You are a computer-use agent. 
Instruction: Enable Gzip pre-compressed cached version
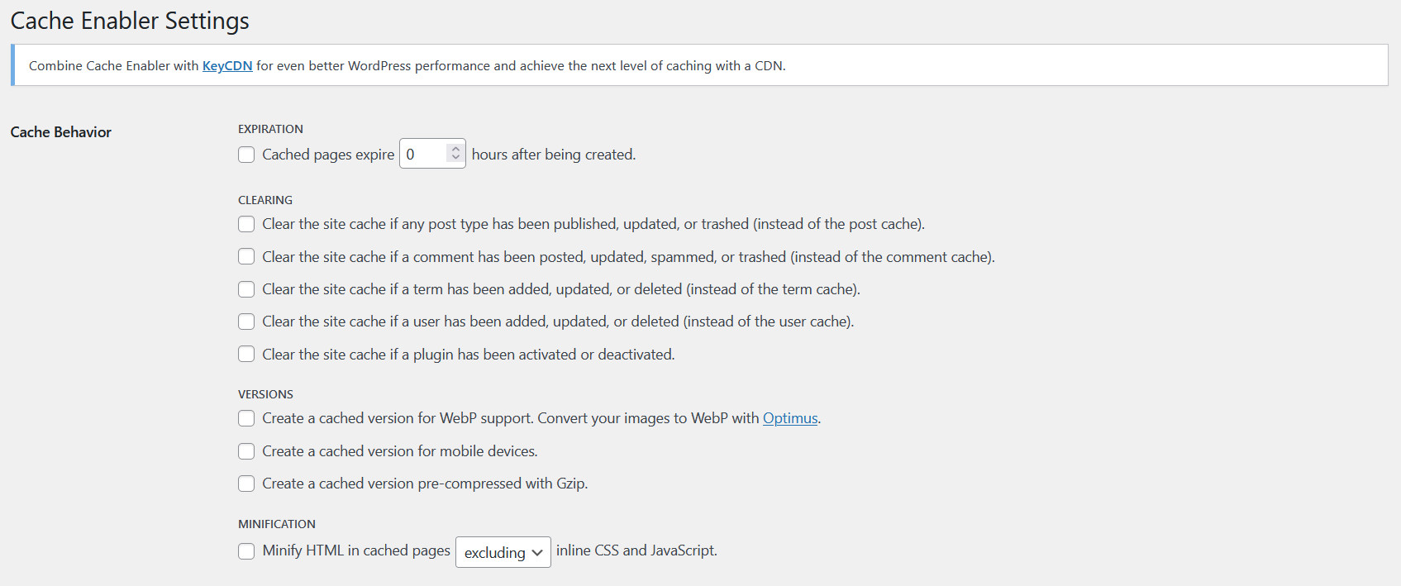246,484
